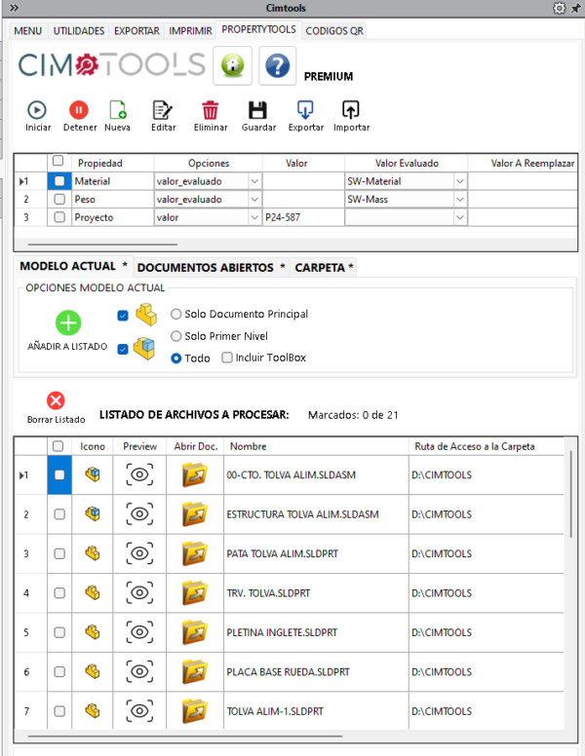
Task: Pin the Cimtools panel
Action: pos(576,8)
